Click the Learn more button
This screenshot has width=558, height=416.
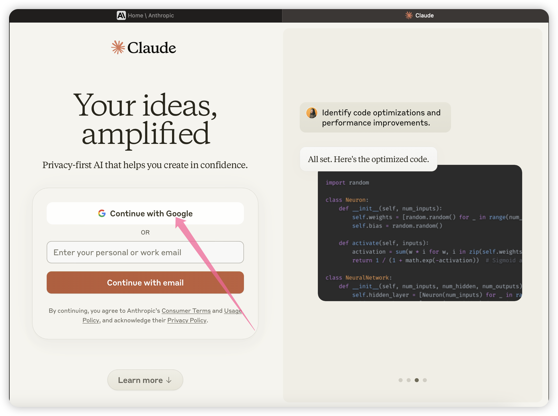[x=145, y=380]
